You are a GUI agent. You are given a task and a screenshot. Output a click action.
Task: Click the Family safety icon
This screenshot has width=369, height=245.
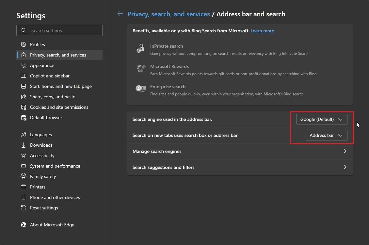coord(24,176)
